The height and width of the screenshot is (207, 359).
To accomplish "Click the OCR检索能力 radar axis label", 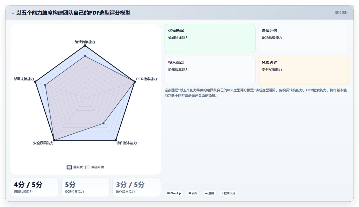I will coord(146,79).
